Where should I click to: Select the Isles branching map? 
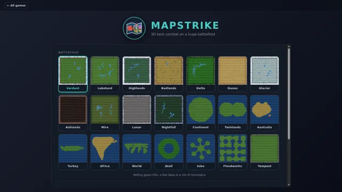click(201, 152)
